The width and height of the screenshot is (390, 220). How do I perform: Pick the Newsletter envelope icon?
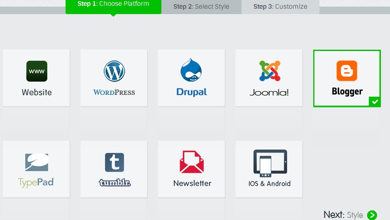tap(192, 162)
